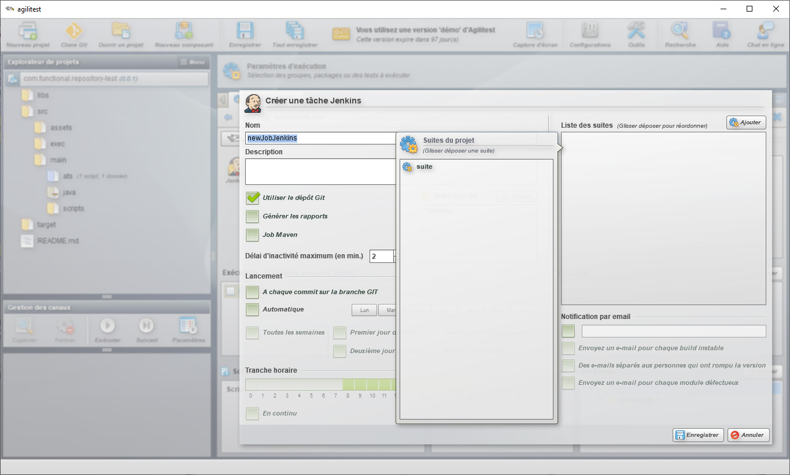The image size is (790, 475).
Task: Enable the Notification par email checkbox
Action: tap(568, 331)
